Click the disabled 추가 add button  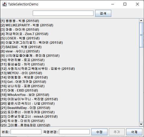[117, 132]
